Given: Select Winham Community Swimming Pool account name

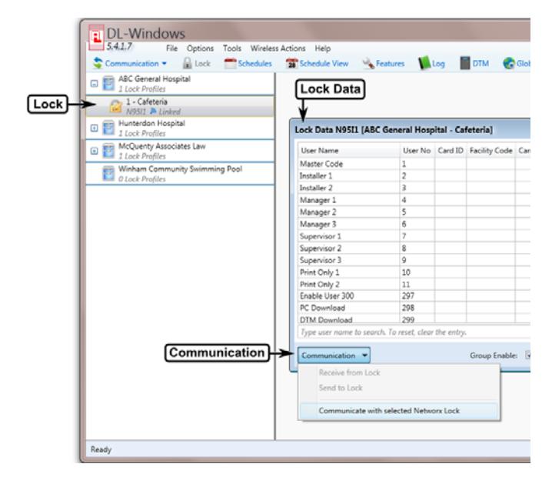Looking at the screenshot, I should (180, 169).
